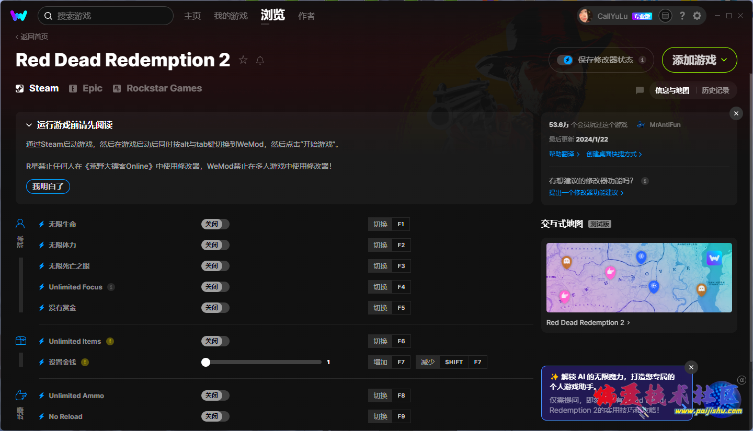
Task: Click the 搜索游戏 search field
Action: click(106, 16)
